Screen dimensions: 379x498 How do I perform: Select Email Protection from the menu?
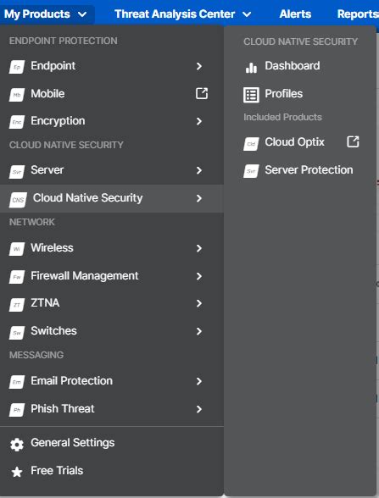click(x=112, y=381)
